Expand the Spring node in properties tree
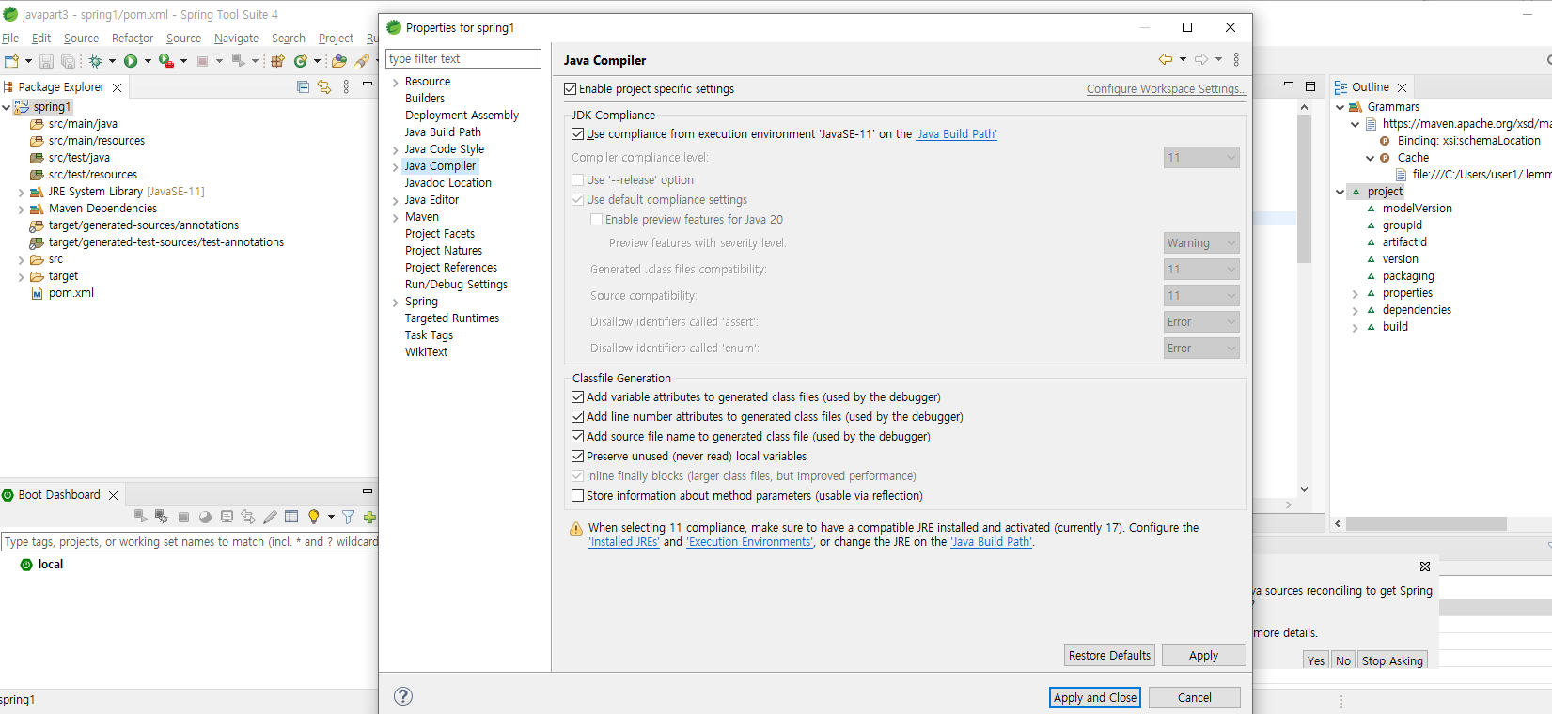The image size is (1552, 714). pyautogui.click(x=395, y=303)
